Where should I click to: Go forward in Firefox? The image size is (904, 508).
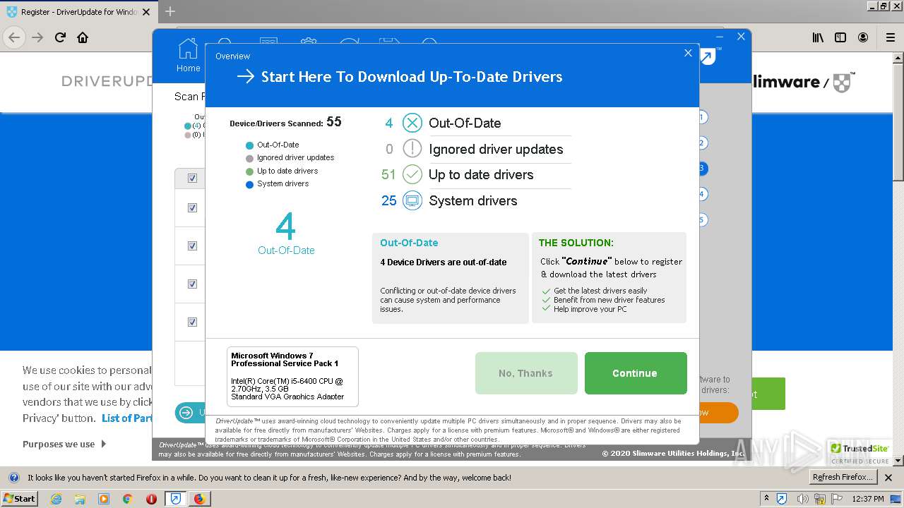click(x=37, y=37)
